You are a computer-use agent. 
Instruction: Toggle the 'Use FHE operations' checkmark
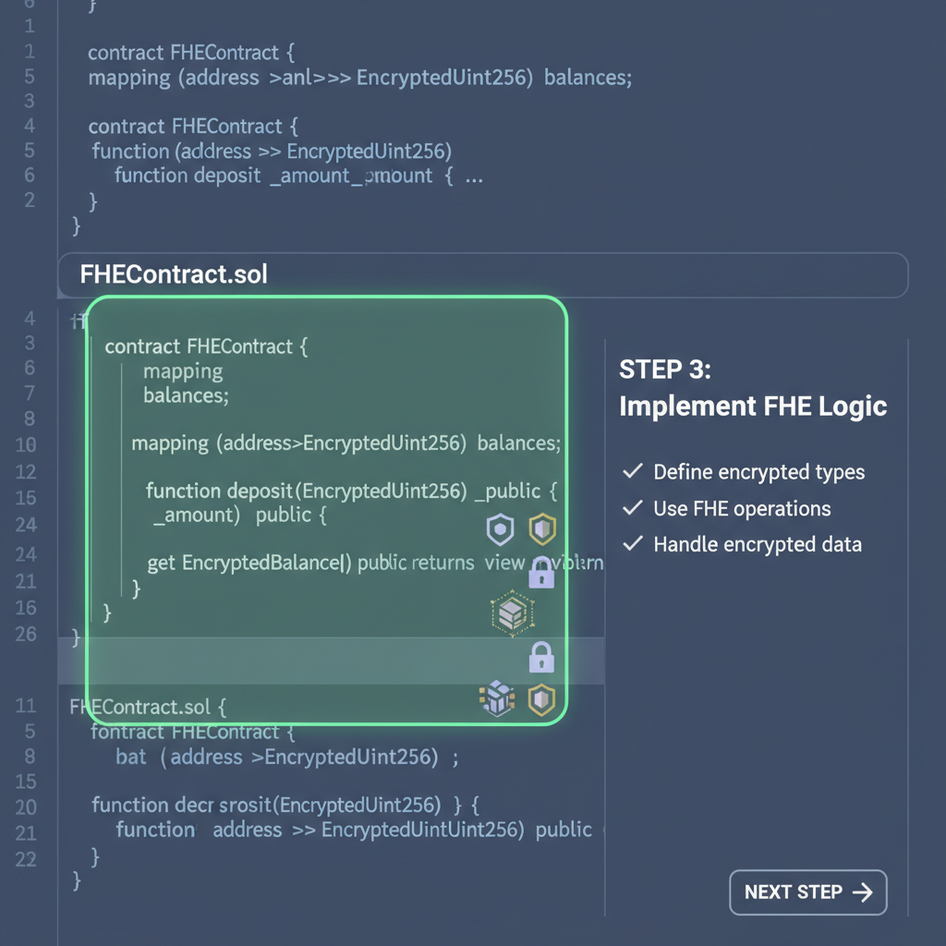click(x=632, y=508)
